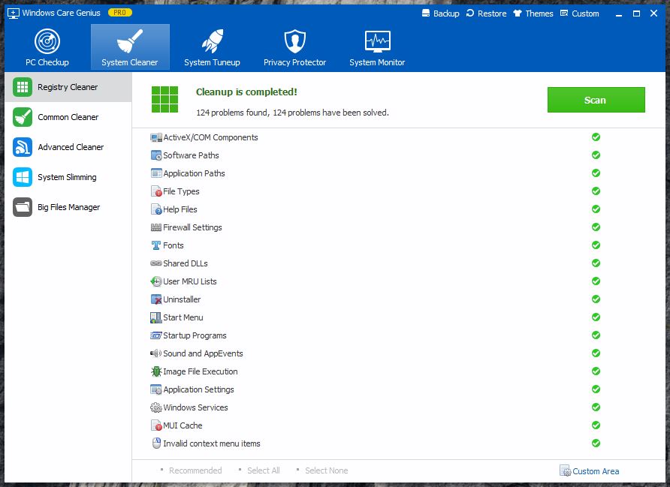Select the Startup Programs list entry
Image resolution: width=670 pixels, height=487 pixels.
tap(195, 335)
